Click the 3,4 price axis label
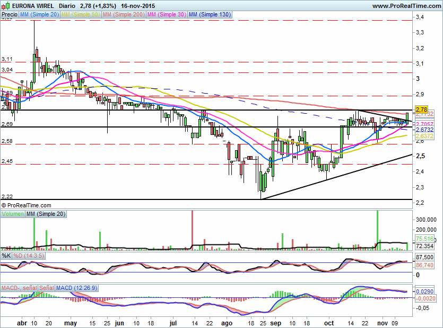Screen dimensions: 443x328 click(420, 17)
